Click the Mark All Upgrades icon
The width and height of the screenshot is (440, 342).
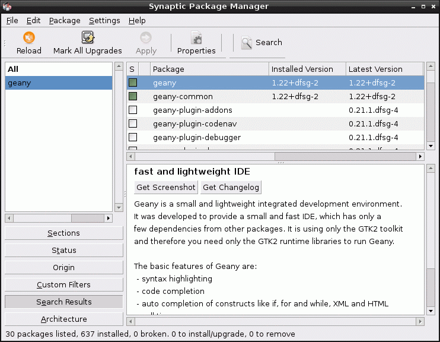pyautogui.click(x=88, y=37)
